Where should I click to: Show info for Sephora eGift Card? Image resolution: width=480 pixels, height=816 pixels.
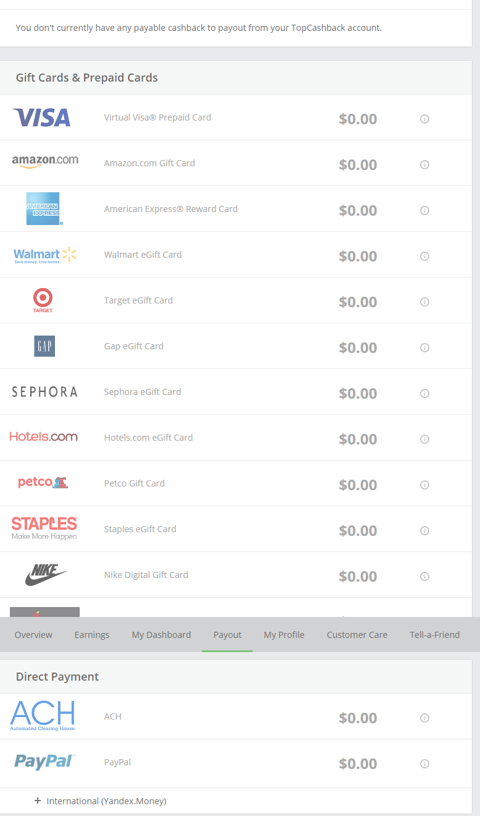pyautogui.click(x=424, y=393)
